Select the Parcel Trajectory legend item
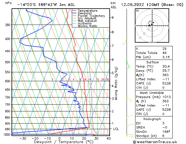The height and width of the screenshot is (144, 186). pyautogui.click(x=91, y=16)
